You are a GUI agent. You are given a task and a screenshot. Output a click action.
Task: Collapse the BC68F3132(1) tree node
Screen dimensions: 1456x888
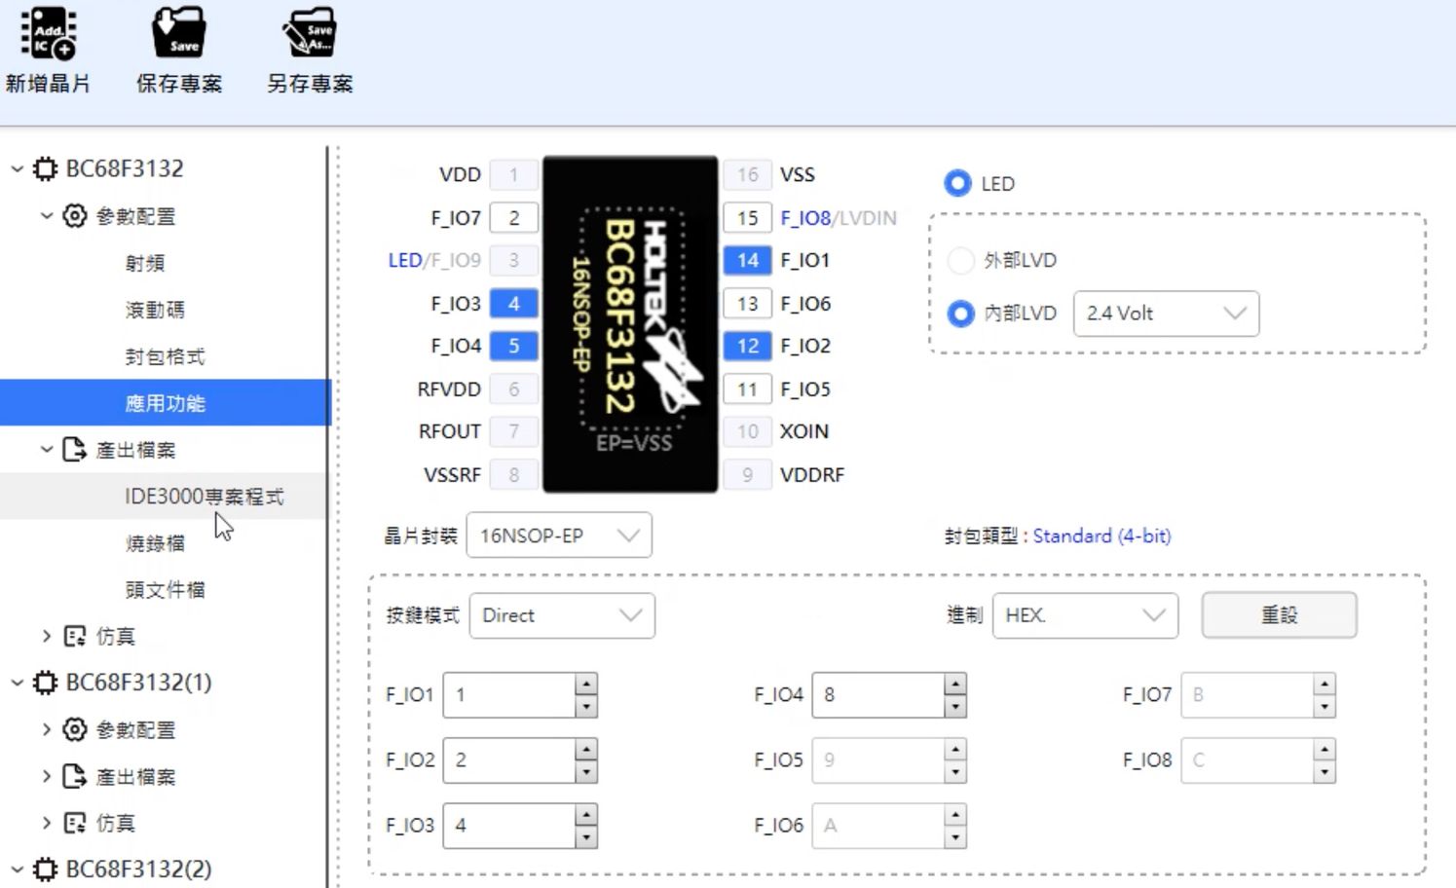17,683
